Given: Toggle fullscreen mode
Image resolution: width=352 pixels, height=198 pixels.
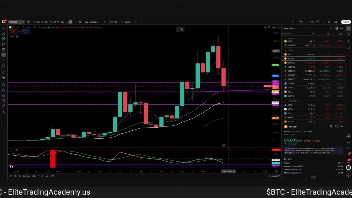Looking at the screenshot, I should pos(323,22).
